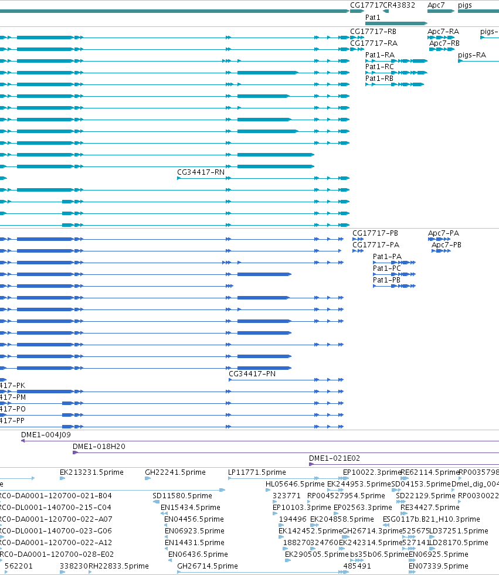Screen dimensions: 499x575
Task: Select the Pat1-PB protein label
Action: (386, 280)
